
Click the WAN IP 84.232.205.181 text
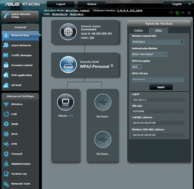[x=102, y=34]
